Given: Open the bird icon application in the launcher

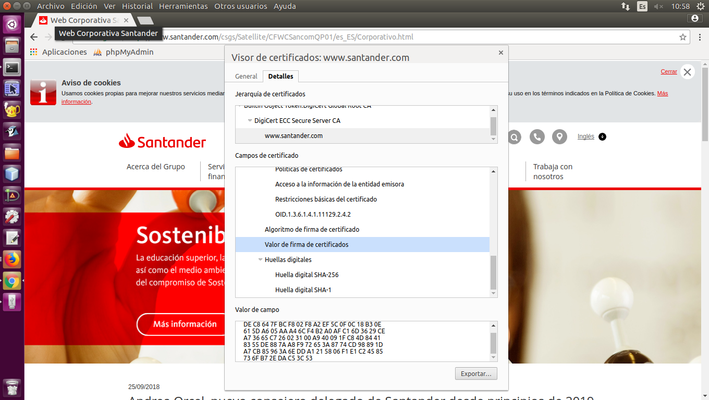Looking at the screenshot, I should pyautogui.click(x=12, y=131).
